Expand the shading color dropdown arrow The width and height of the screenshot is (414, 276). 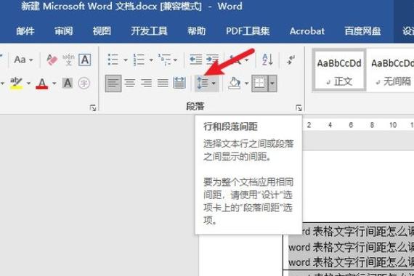click(x=246, y=84)
